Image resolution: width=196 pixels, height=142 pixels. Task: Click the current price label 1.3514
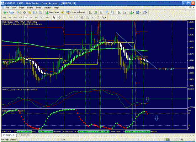191,68
